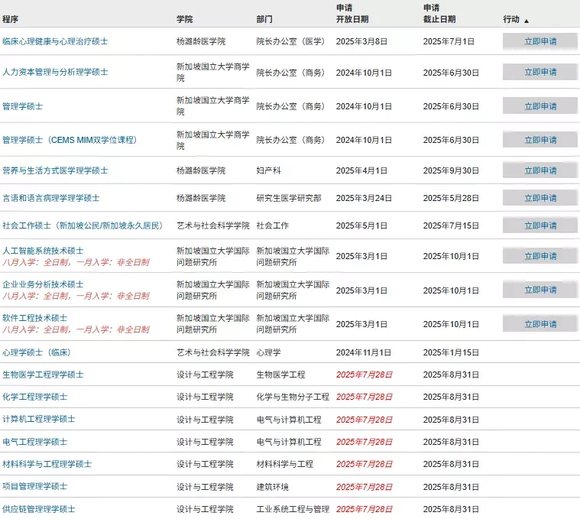Image resolution: width=580 pixels, height=519 pixels.
Task: Open 人工智能系统技术硕士 program link
Action: tap(43, 251)
